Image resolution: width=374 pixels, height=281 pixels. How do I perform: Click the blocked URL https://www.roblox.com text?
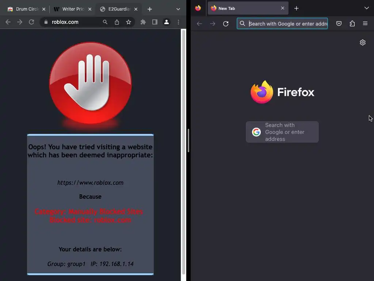91,183
